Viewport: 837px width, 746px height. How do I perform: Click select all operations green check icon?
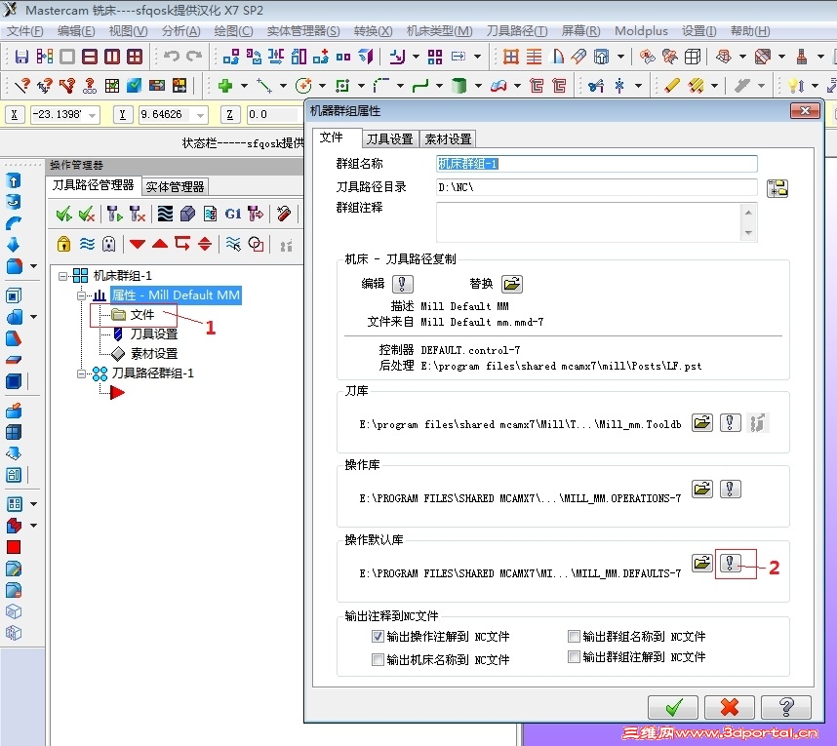[64, 215]
